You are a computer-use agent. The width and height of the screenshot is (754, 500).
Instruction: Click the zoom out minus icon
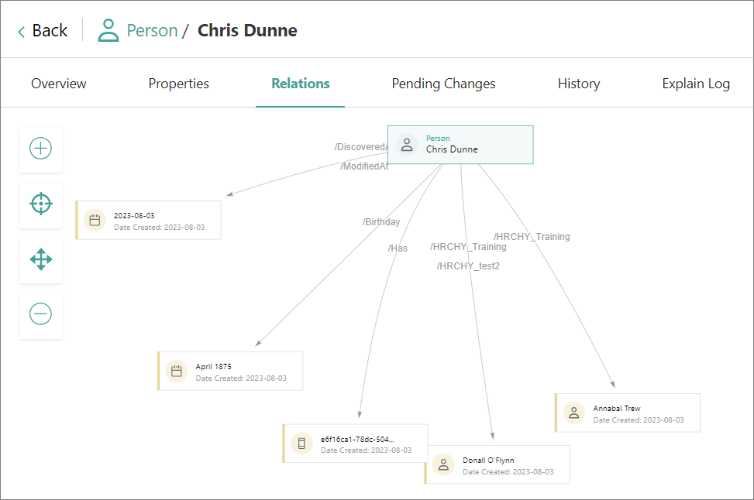click(40, 314)
